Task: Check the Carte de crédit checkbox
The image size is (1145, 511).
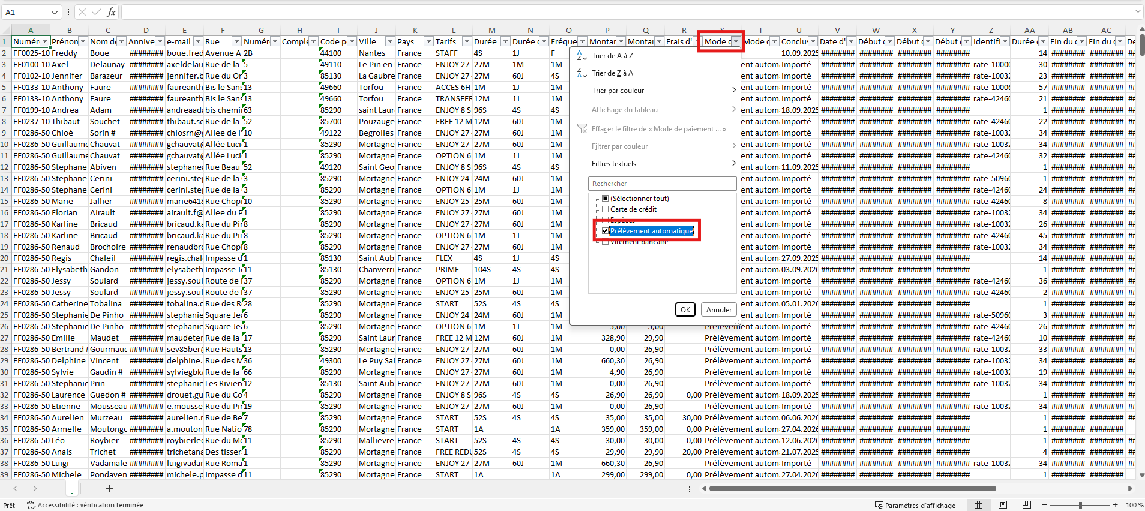Action: (606, 209)
